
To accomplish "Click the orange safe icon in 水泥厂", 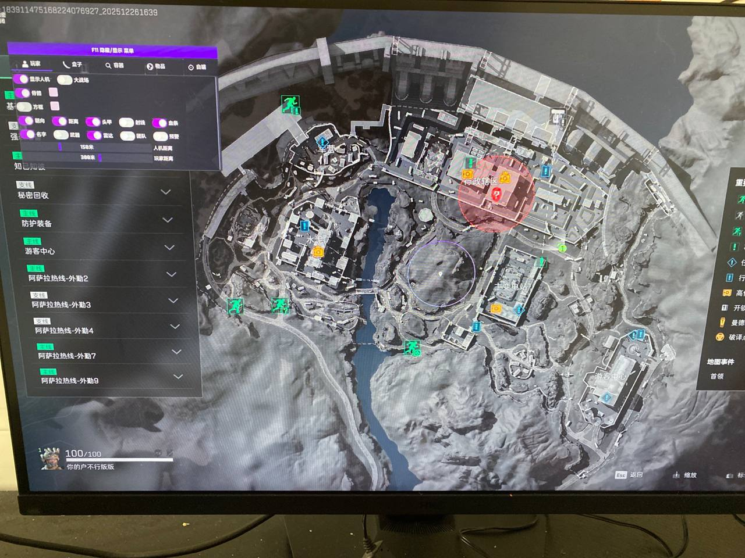I will [x=318, y=252].
